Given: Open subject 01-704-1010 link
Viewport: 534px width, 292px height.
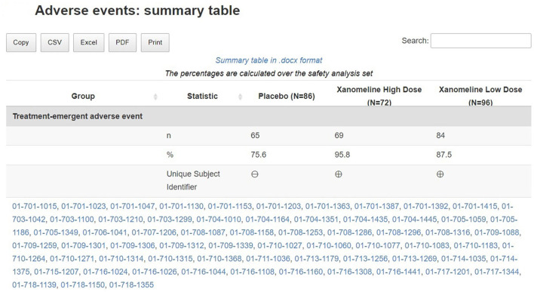Looking at the screenshot, I should [219, 220].
